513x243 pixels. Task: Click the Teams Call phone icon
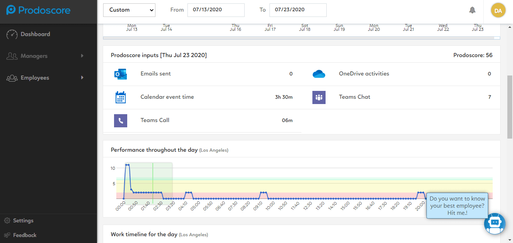click(x=120, y=121)
